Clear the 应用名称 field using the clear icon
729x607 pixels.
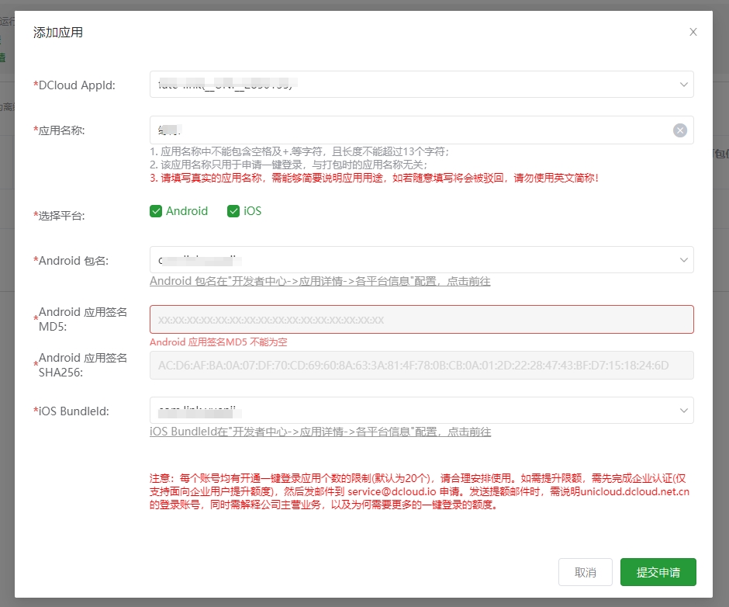coord(680,130)
